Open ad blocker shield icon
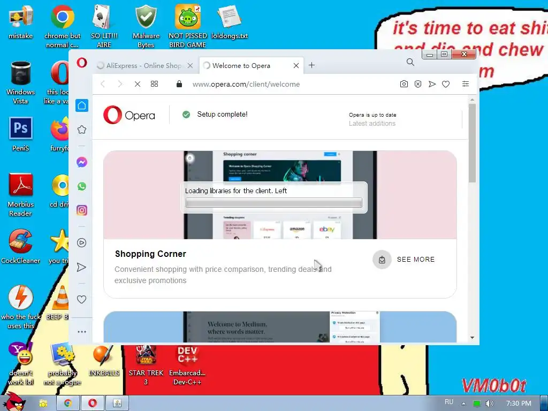The height and width of the screenshot is (411, 548). click(x=418, y=84)
